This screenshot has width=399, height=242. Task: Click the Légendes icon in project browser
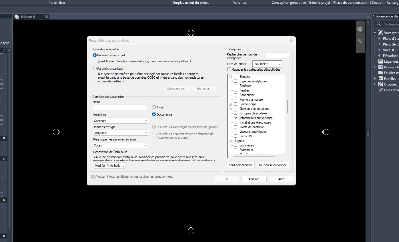(x=380, y=61)
